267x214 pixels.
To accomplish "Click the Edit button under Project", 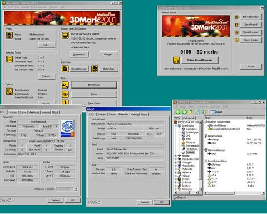I will tap(46, 45).
